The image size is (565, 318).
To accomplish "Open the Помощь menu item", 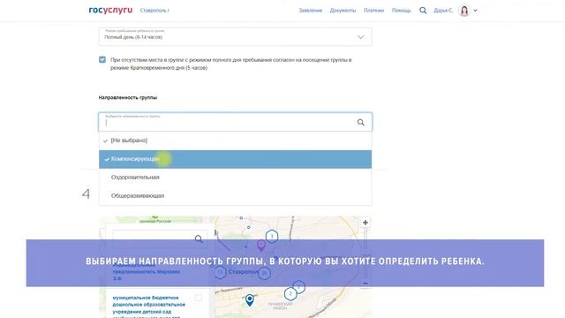I will pos(402,11).
